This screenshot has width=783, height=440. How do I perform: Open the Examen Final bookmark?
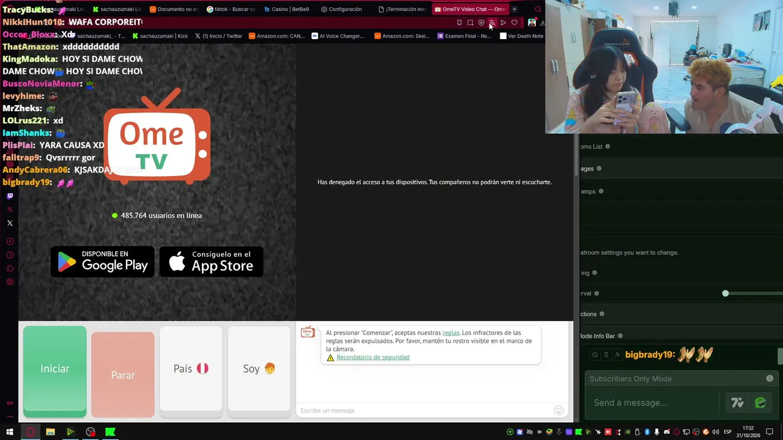coord(464,36)
